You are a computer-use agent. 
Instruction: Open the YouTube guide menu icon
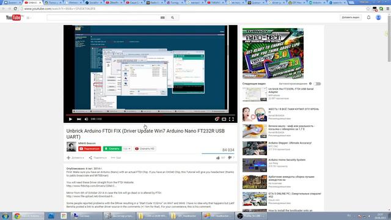pos(28,18)
